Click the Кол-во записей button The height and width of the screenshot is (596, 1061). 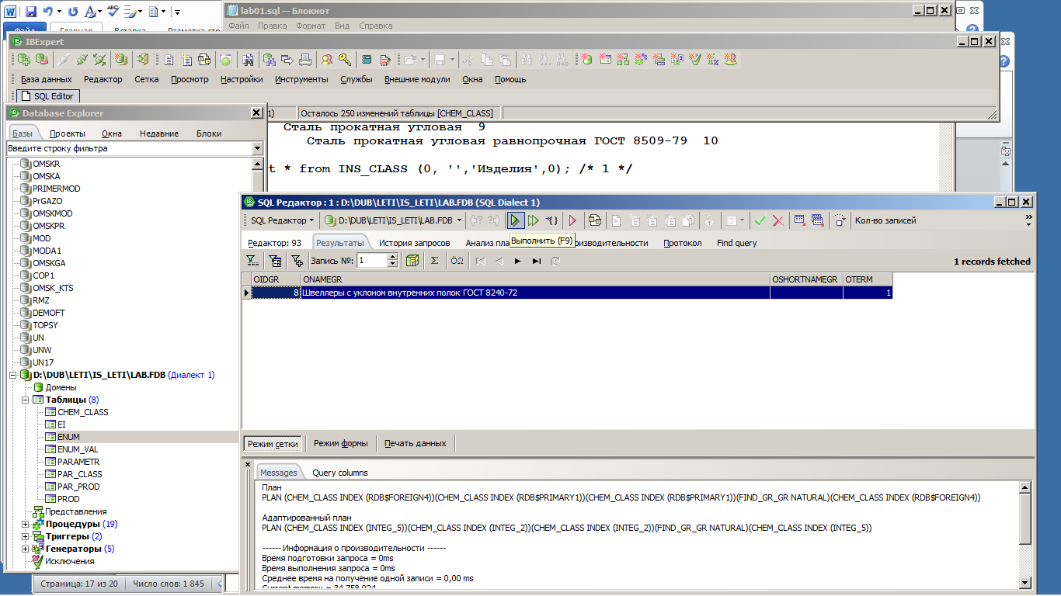click(x=885, y=220)
